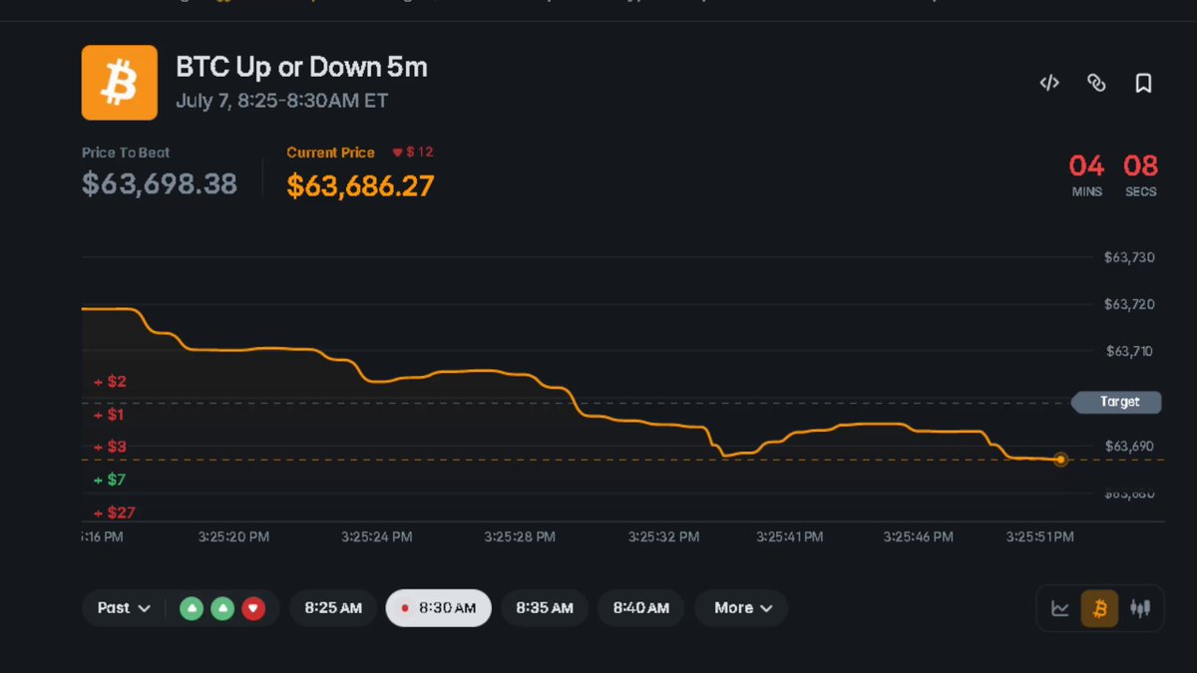The image size is (1197, 673).
Task: Copy the market link via chain icon
Action: click(x=1096, y=83)
